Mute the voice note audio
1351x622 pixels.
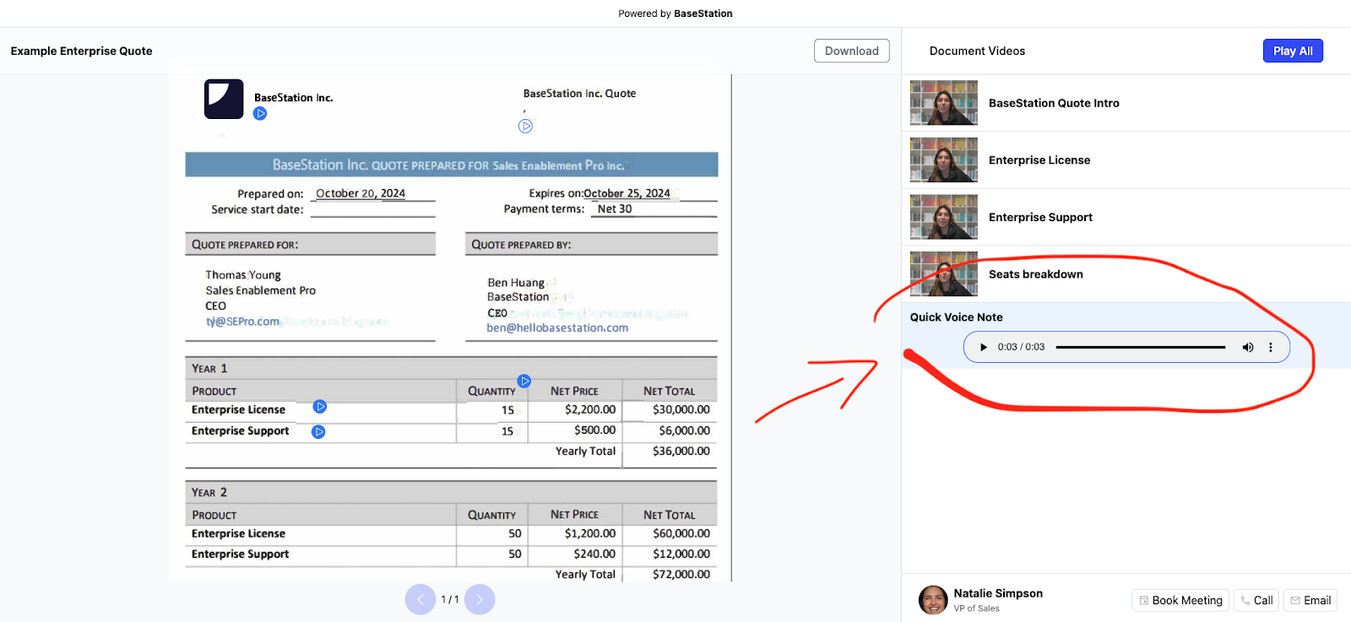[1248, 347]
